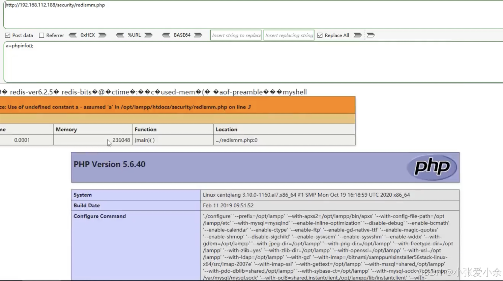Click the arrow right after Replace All

pyautogui.click(x=358, y=35)
